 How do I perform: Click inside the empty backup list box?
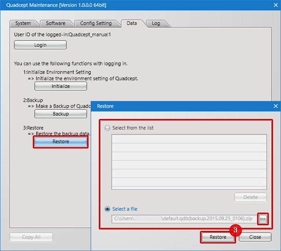click(189, 162)
